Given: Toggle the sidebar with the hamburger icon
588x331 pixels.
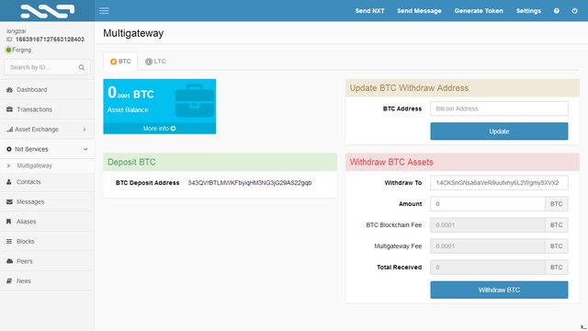Looking at the screenshot, I should pyautogui.click(x=104, y=10).
